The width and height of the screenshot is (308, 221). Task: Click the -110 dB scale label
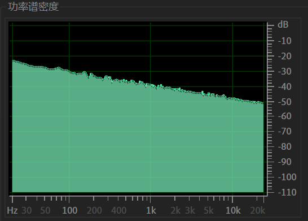point(287,192)
